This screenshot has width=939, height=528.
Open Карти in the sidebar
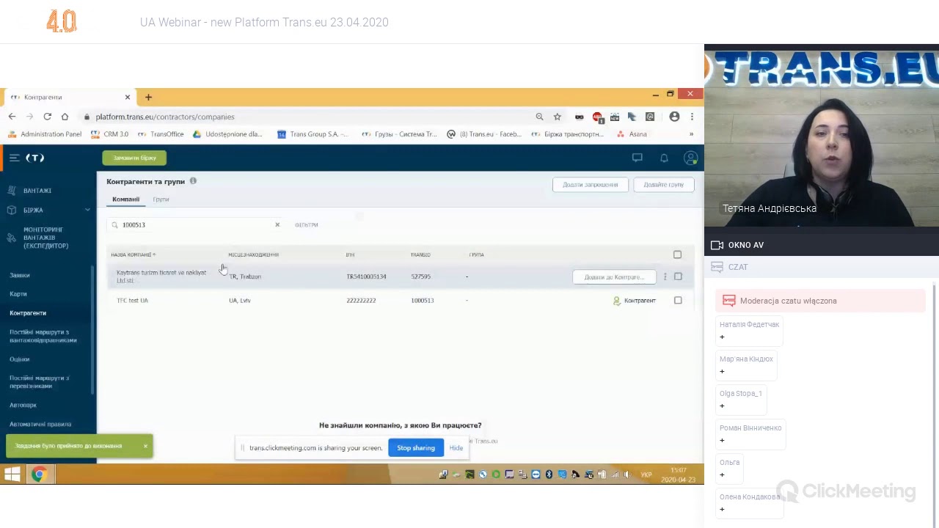(x=18, y=294)
